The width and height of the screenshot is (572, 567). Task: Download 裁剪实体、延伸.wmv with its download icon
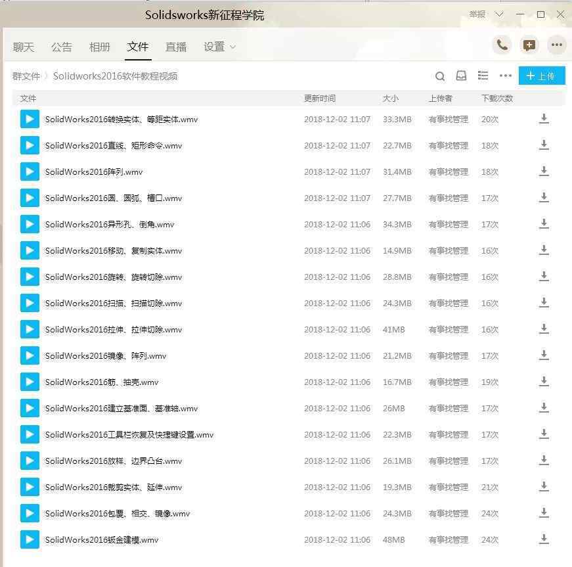pyautogui.click(x=544, y=486)
